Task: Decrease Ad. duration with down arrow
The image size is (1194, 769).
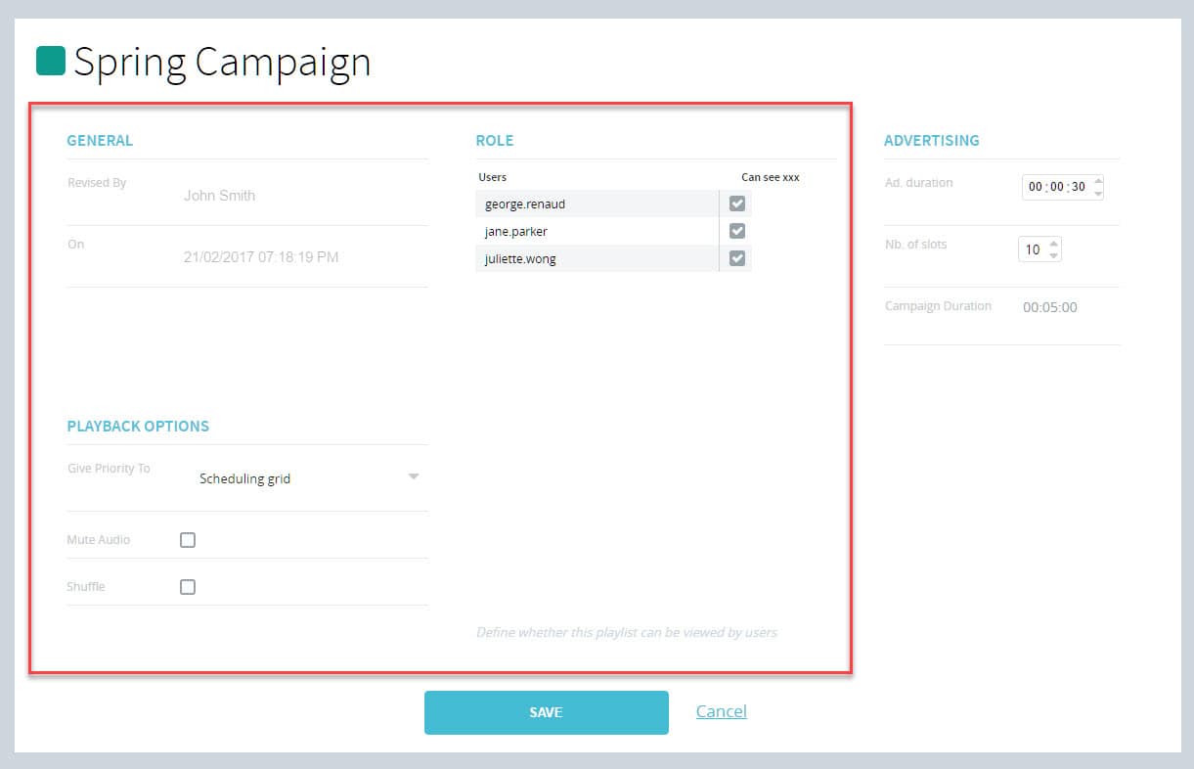Action: [1098, 194]
